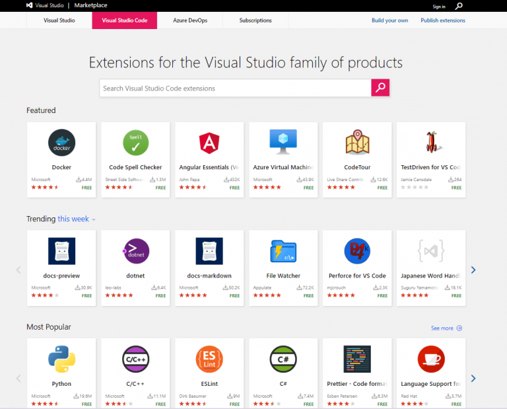The image size is (507, 409).
Task: Open the Publish extensions link
Action: [443, 20]
